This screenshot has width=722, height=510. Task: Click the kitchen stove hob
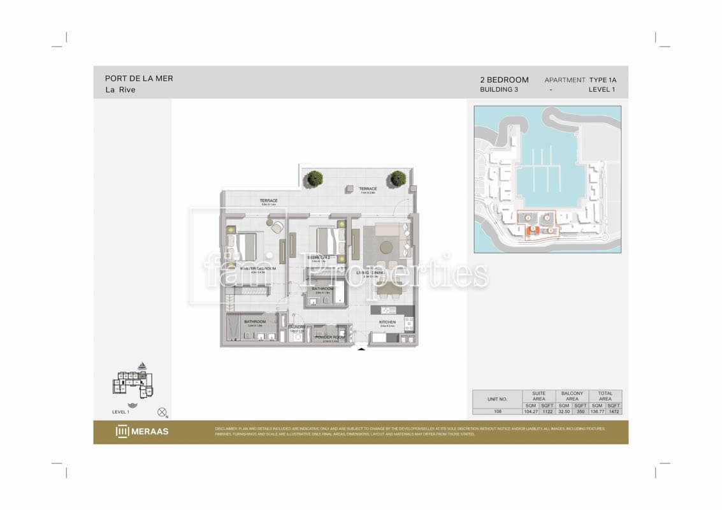tap(408, 324)
